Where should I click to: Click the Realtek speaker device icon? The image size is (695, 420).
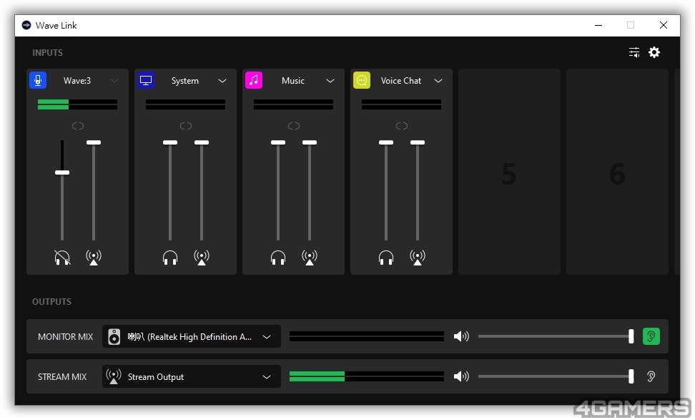[x=114, y=336]
